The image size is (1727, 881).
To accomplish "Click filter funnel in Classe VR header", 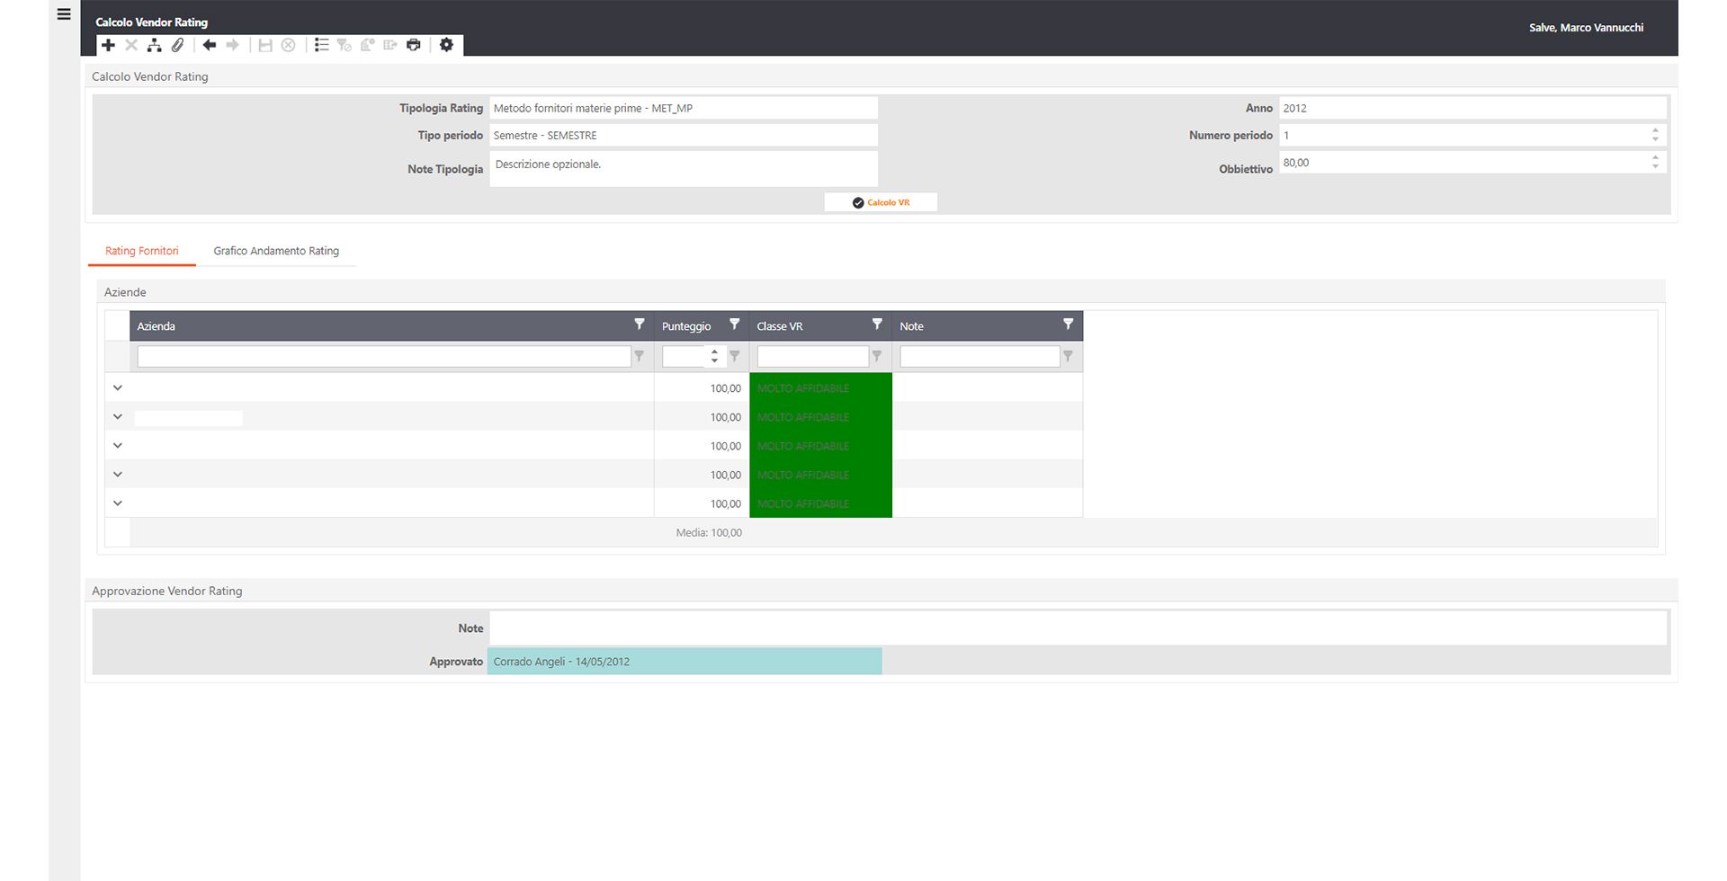I will [877, 324].
